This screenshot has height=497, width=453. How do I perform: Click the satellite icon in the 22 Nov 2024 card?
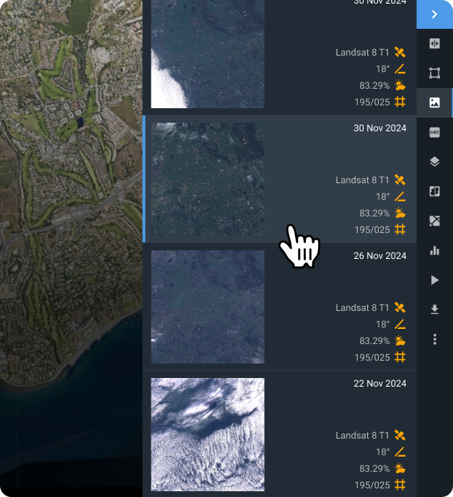click(400, 435)
